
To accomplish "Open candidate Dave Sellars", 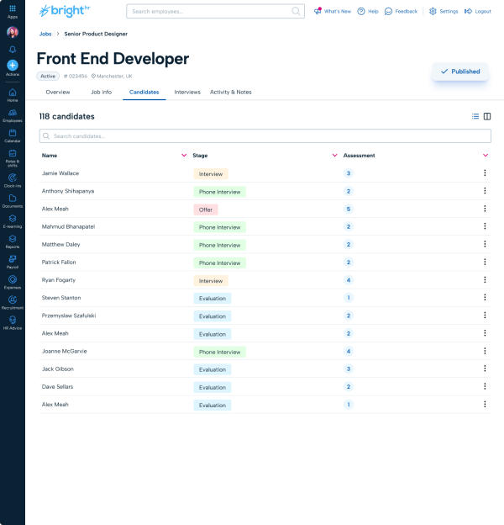I will (57, 386).
